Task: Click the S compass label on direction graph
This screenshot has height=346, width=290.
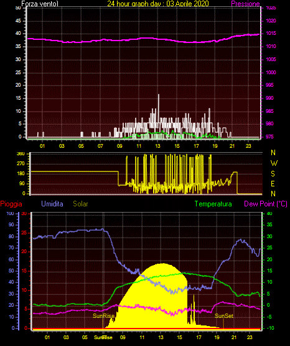Action: point(273,174)
